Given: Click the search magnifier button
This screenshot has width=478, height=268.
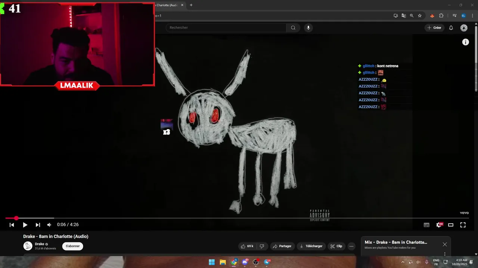Looking at the screenshot, I should (x=293, y=28).
